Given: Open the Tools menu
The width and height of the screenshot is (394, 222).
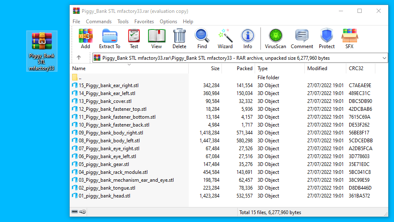Looking at the screenshot, I should (x=123, y=22).
